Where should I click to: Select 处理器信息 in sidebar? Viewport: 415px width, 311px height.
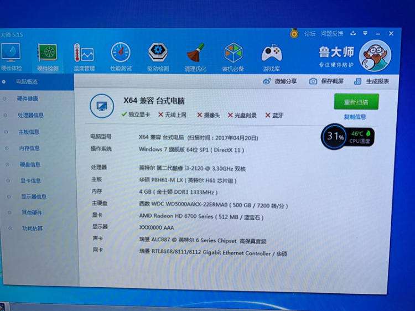pos(30,116)
